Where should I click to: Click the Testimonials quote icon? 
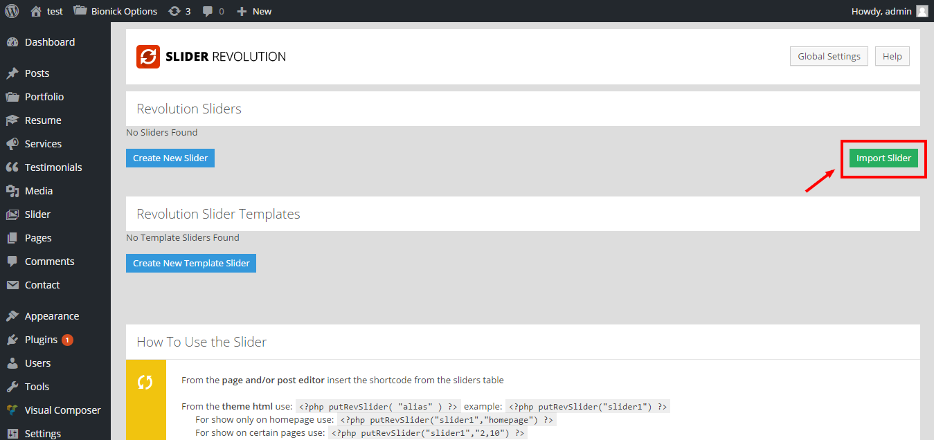click(x=12, y=167)
